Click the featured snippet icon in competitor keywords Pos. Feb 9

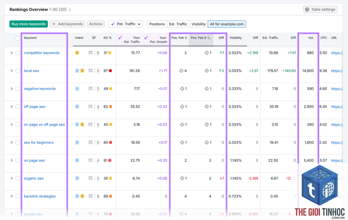207,53
